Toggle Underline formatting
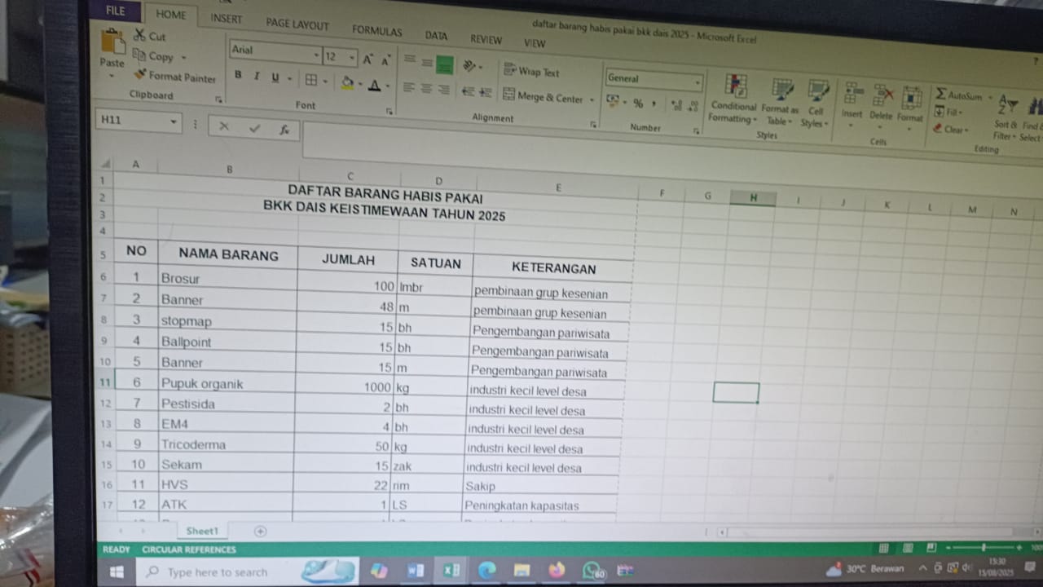 coord(275,77)
